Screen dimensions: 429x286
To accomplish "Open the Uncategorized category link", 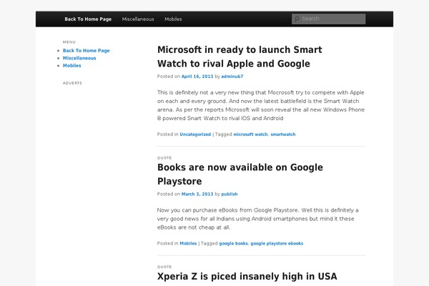I will 195,134.
